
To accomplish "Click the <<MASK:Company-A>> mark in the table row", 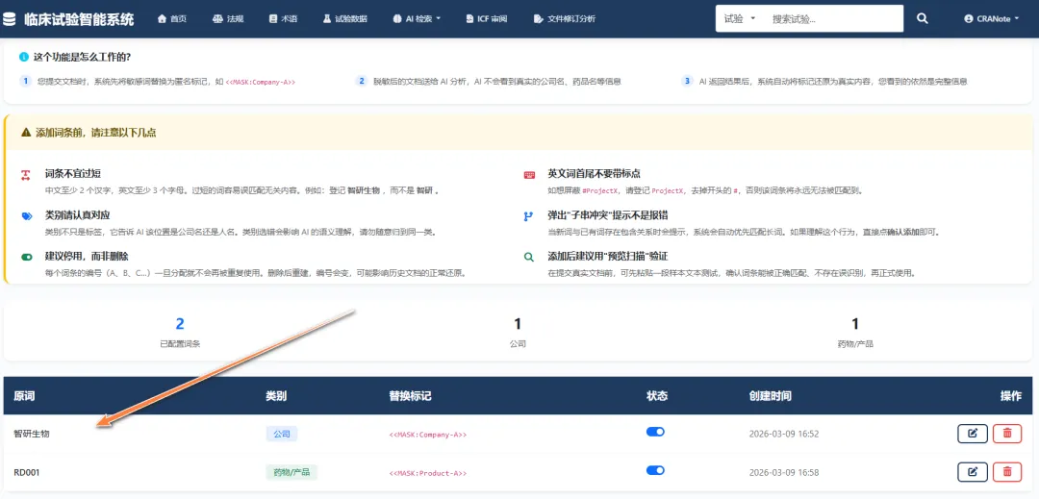I will point(427,435).
